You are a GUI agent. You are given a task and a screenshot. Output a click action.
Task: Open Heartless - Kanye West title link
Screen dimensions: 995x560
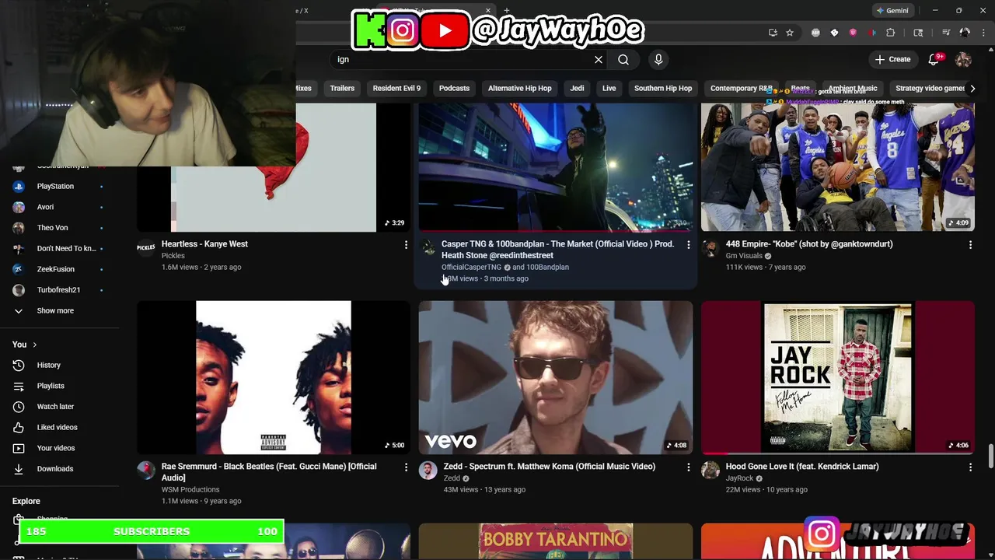pyautogui.click(x=204, y=244)
